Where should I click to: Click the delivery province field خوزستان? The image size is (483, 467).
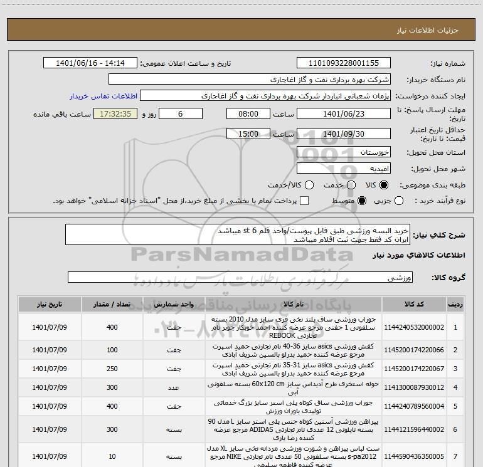(x=343, y=152)
